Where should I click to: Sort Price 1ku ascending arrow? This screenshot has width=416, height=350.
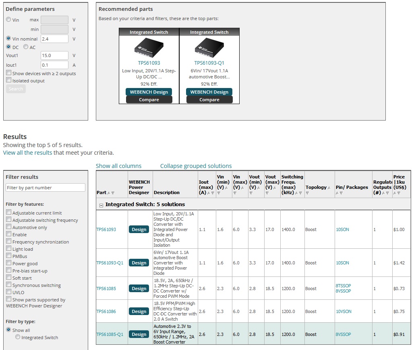(x=395, y=193)
